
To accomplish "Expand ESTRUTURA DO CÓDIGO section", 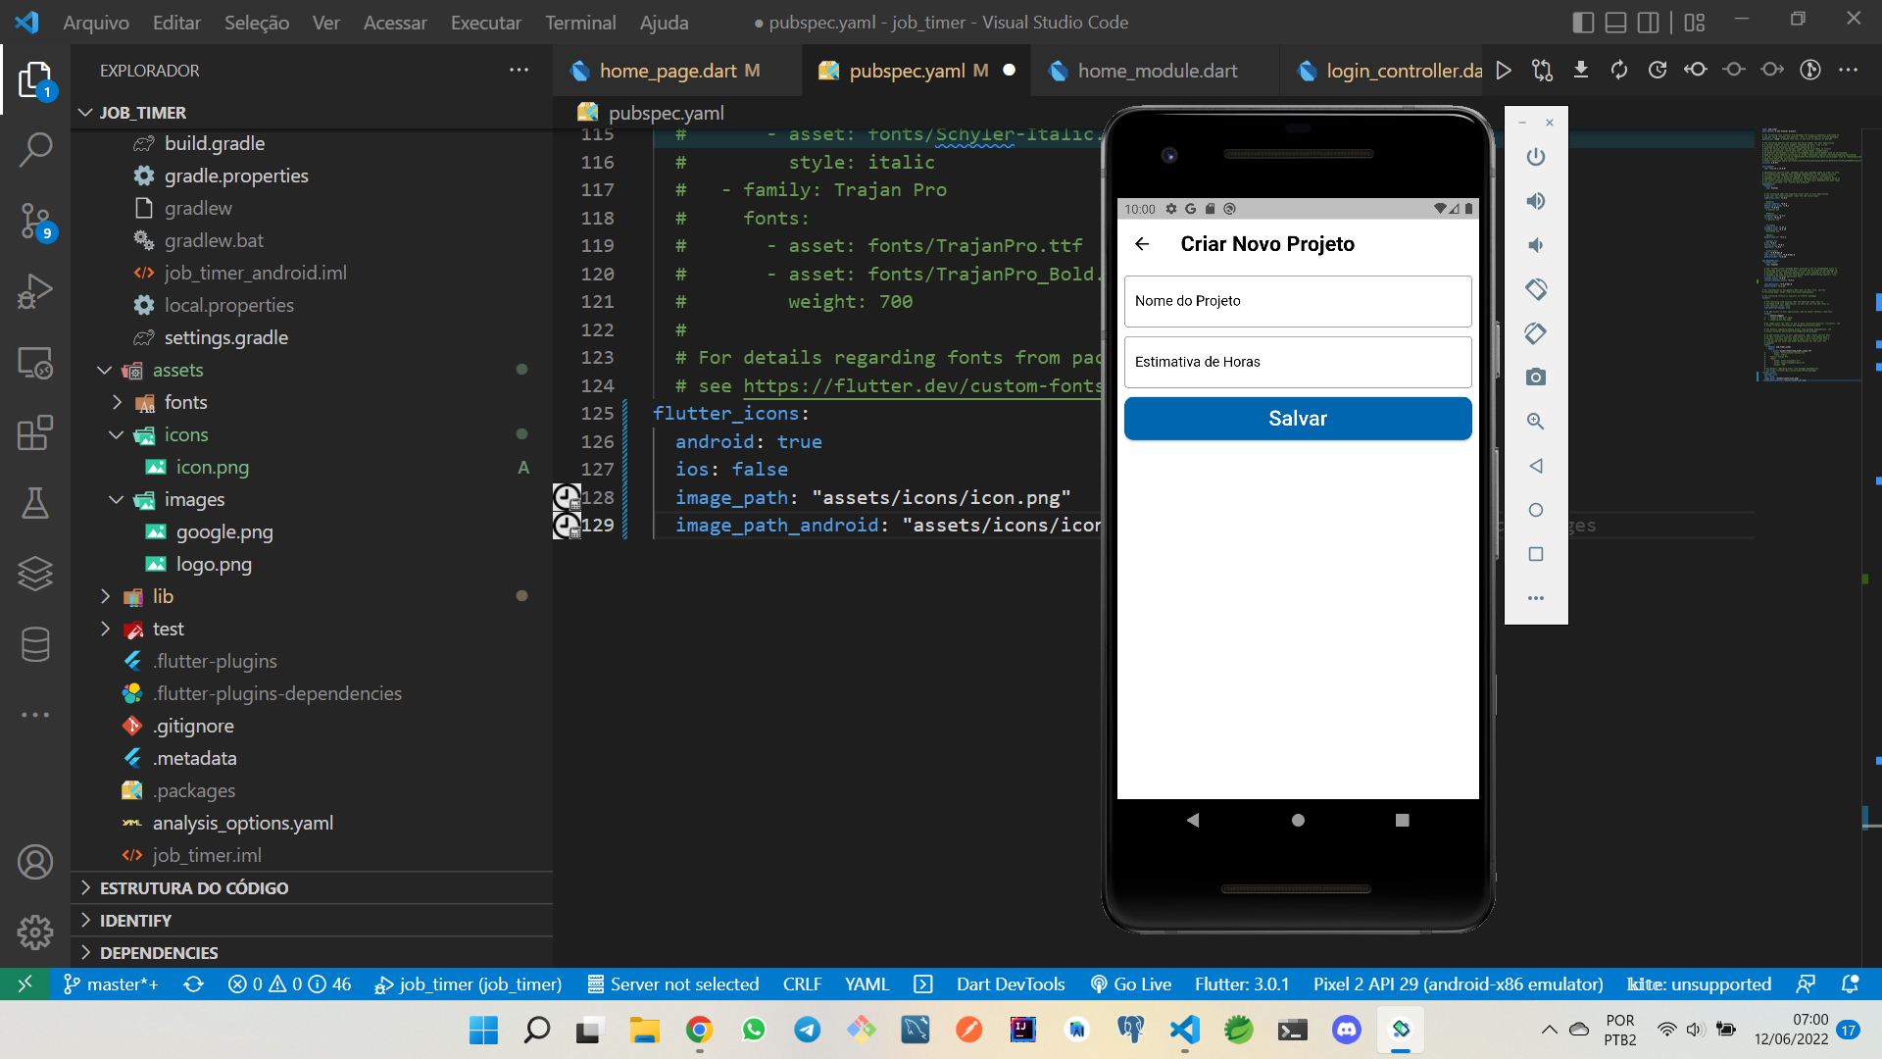I will point(194,887).
